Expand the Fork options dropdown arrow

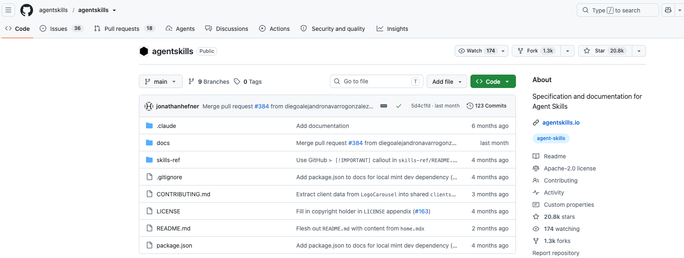568,51
